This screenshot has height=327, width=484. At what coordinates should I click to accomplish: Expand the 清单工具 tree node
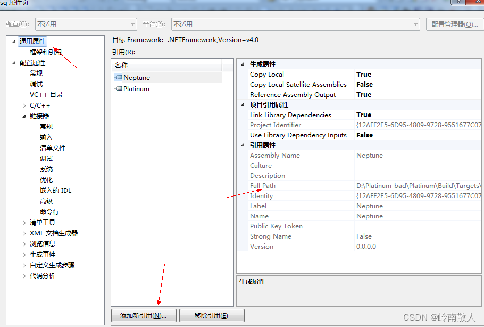23,222
